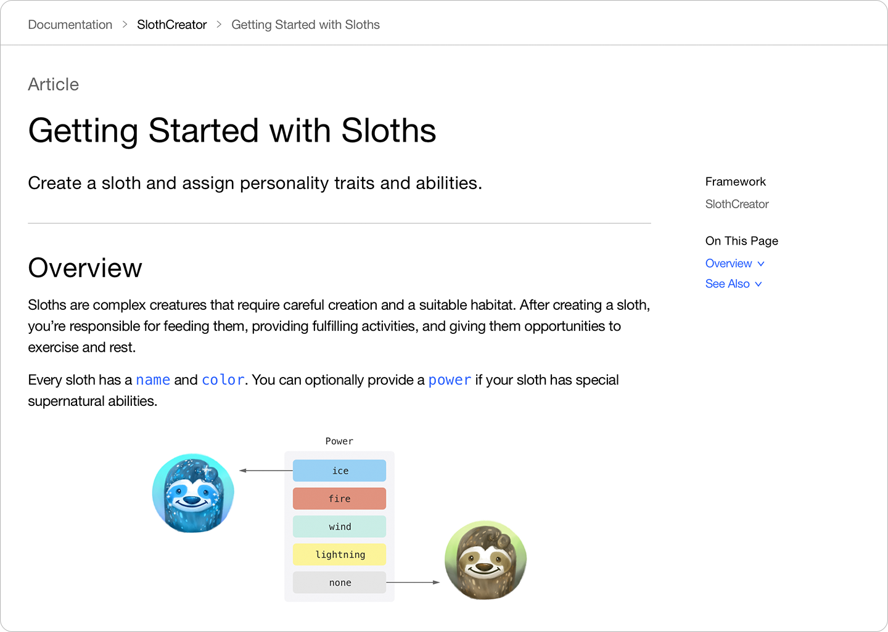
Task: Click the red fire power swatch
Action: click(x=339, y=498)
